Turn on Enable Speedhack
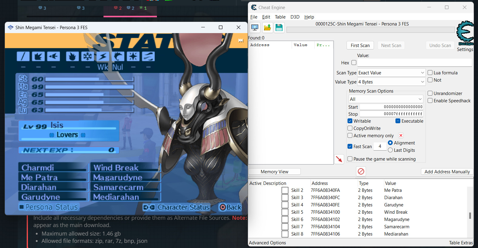This screenshot has height=248, width=478. (430, 100)
